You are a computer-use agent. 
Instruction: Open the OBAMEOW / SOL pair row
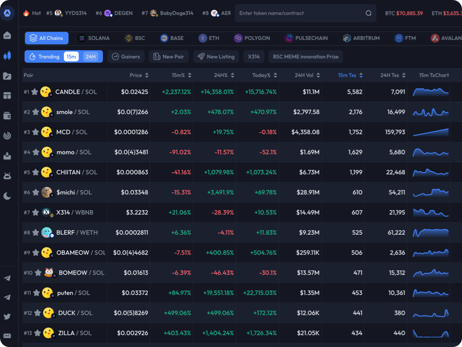point(241,253)
